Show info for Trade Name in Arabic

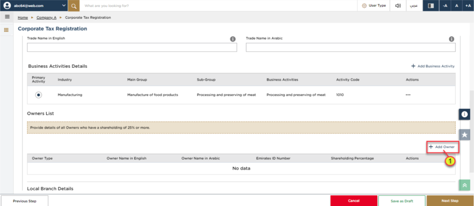point(451,39)
